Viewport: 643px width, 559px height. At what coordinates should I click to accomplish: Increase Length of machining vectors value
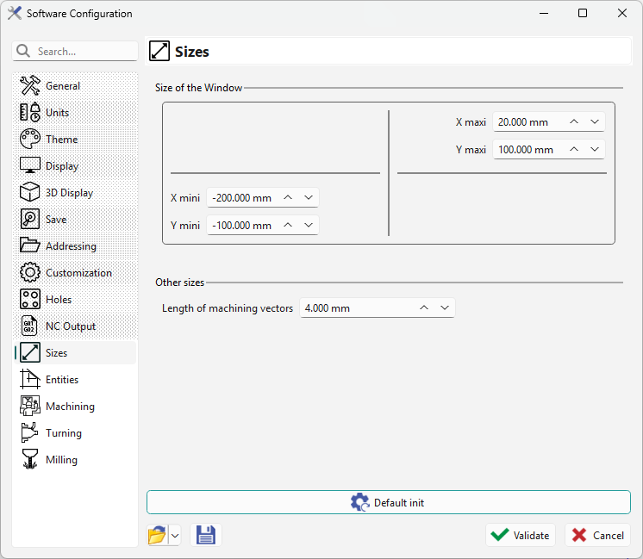pyautogui.click(x=424, y=308)
